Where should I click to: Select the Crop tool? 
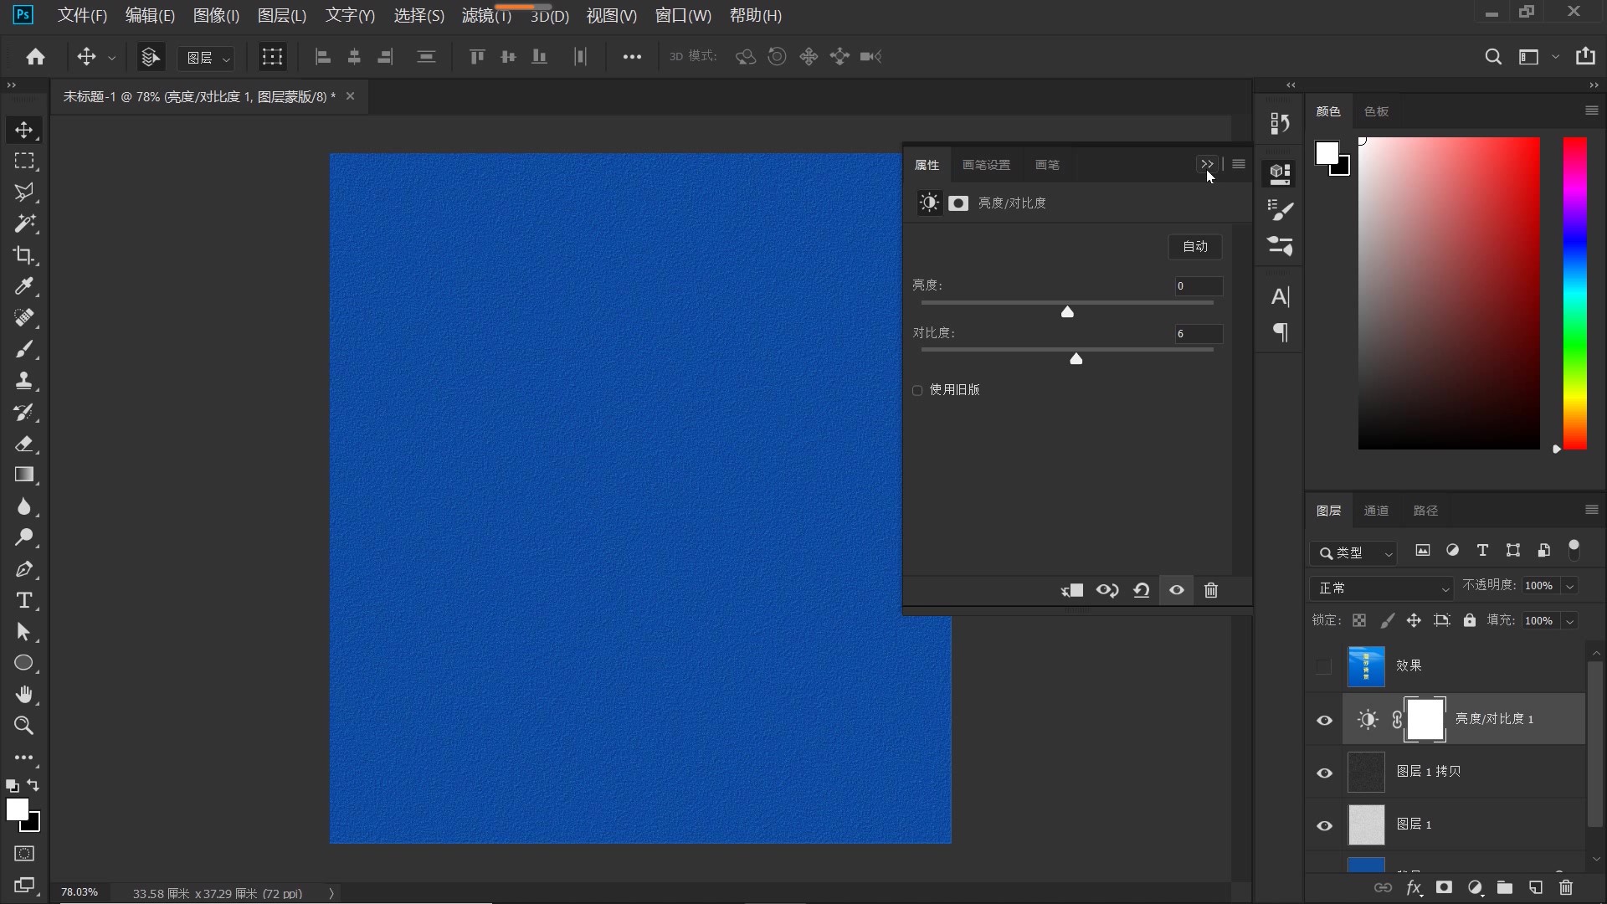click(23, 255)
